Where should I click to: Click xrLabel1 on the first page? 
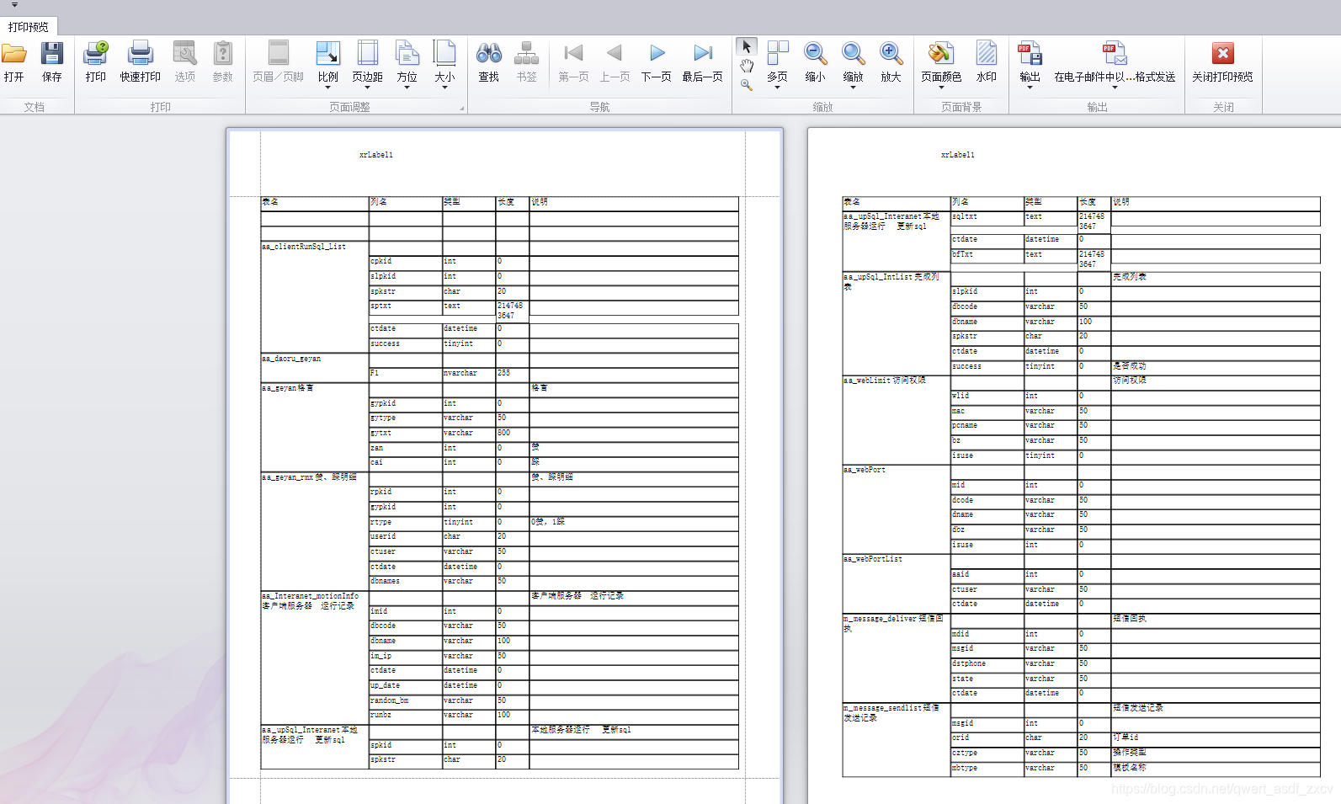(x=376, y=155)
